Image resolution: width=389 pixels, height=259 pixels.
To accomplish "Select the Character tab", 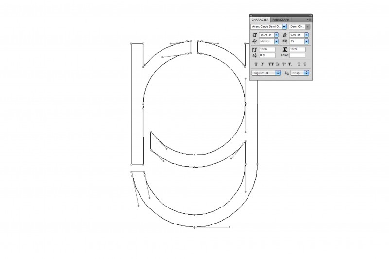I will click(260, 20).
